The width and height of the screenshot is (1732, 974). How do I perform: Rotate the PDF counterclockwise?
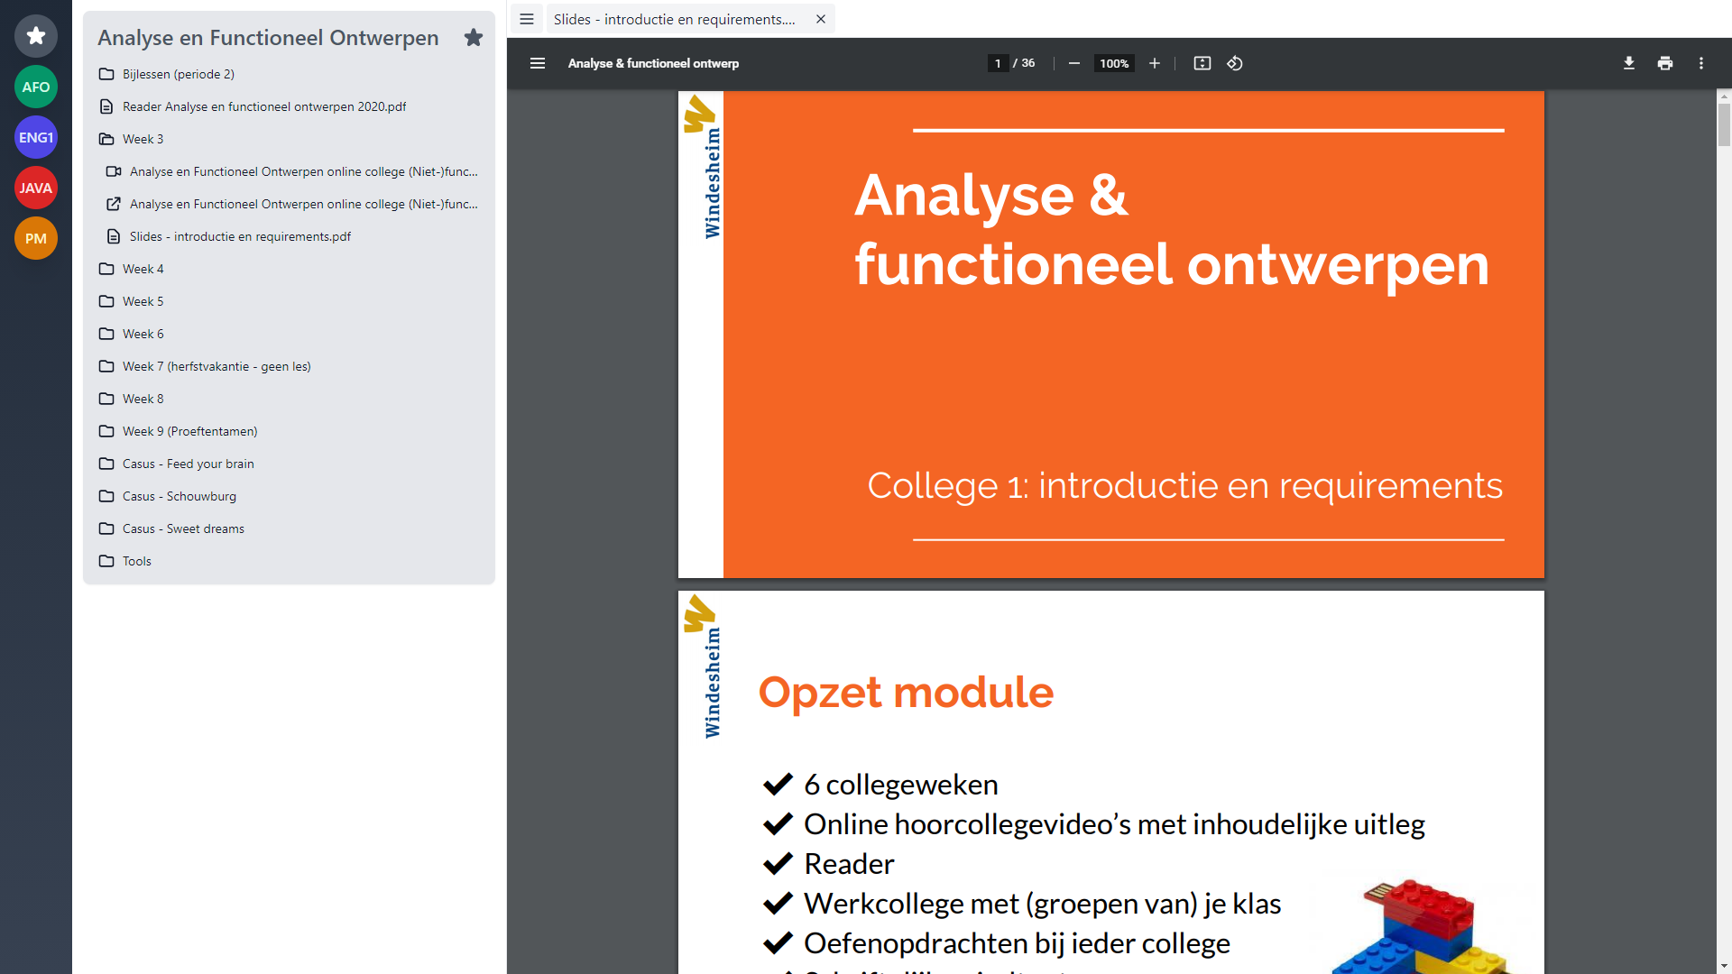[1235, 63]
